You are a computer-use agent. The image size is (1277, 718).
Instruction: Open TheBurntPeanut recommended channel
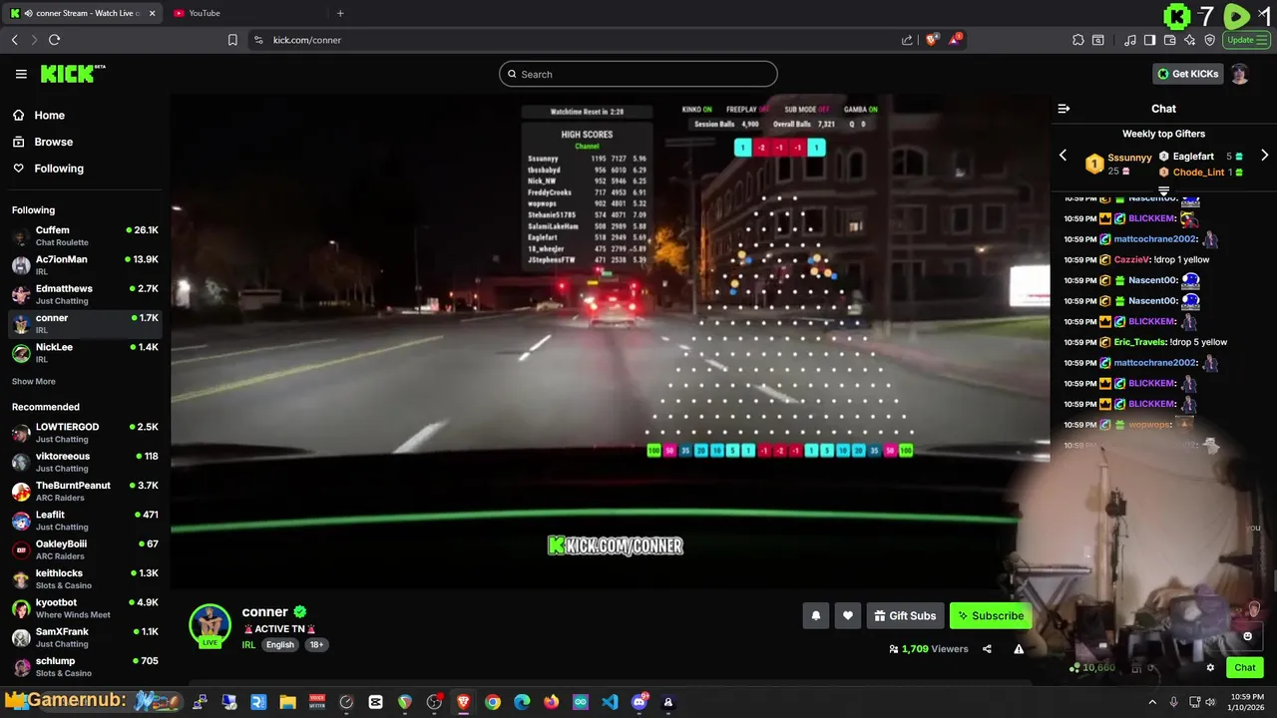[85, 492]
